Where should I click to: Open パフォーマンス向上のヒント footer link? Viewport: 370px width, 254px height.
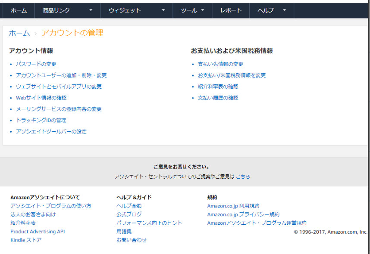click(x=149, y=223)
